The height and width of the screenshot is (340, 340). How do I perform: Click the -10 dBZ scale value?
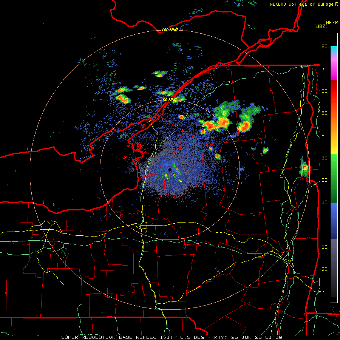point(323,247)
